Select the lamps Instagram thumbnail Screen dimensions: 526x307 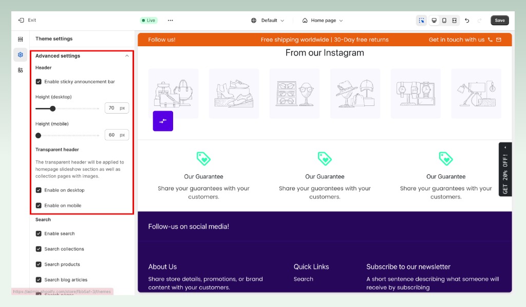[476, 94]
